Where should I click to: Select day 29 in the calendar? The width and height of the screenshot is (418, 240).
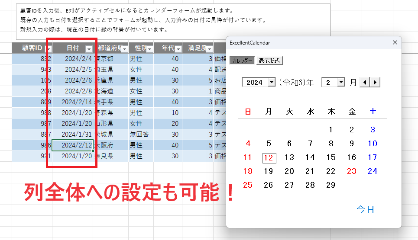(331, 185)
